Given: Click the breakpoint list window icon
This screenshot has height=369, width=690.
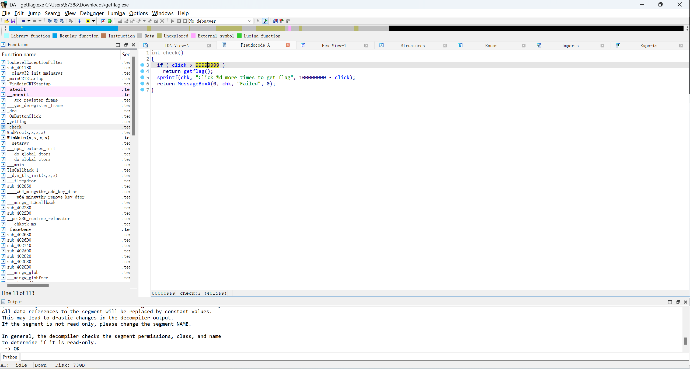Looking at the screenshot, I should pyautogui.click(x=275, y=21).
